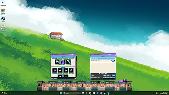
Task: Open the Microsoft Store taskbar icon
Action: pyautogui.click(x=94, y=93)
